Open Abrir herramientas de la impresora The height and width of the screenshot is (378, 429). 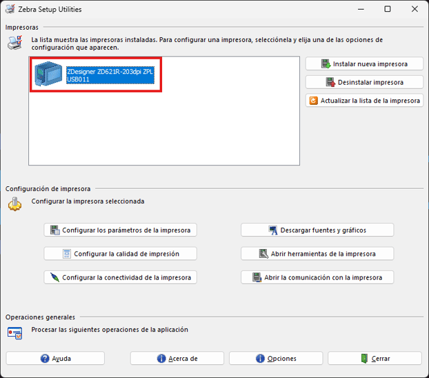click(317, 254)
